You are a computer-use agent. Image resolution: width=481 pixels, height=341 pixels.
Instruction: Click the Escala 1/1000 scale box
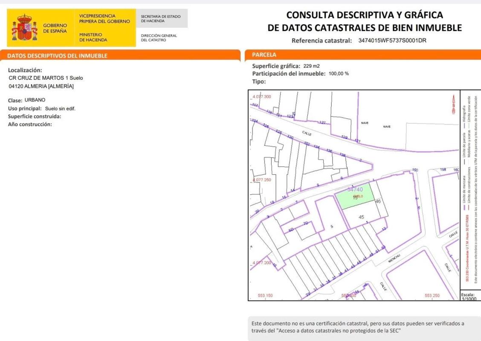click(470, 296)
